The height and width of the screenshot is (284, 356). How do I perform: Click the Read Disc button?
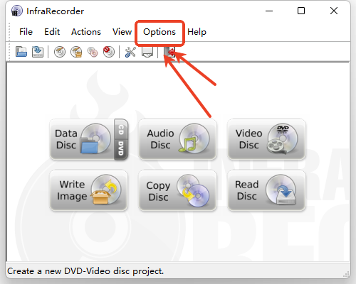click(266, 190)
